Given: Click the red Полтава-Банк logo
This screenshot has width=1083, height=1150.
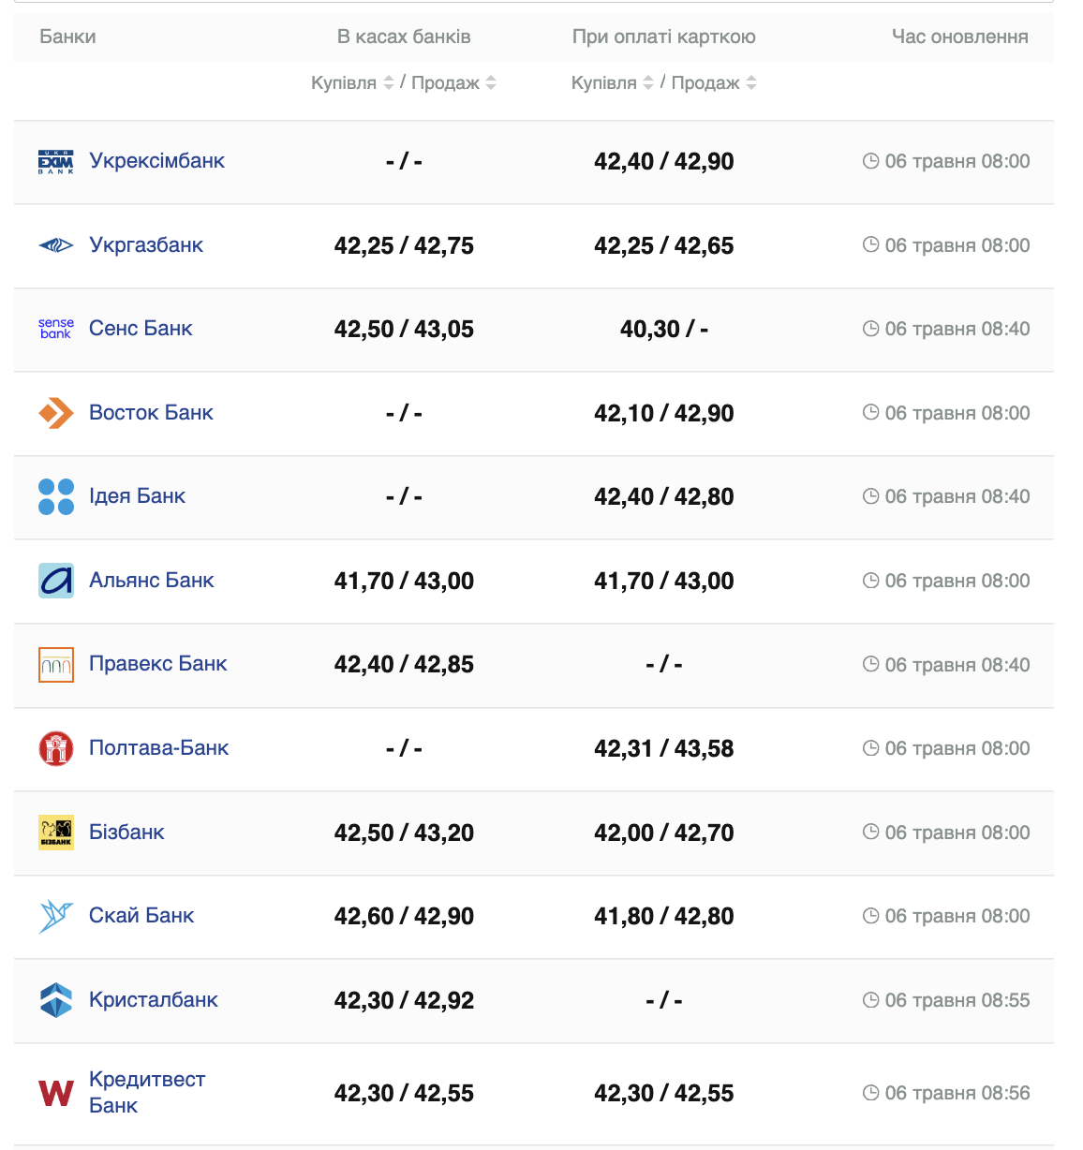Looking at the screenshot, I should (55, 748).
